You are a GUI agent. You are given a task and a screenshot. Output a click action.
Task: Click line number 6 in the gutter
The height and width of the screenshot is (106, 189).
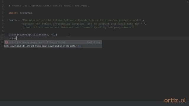3,20
